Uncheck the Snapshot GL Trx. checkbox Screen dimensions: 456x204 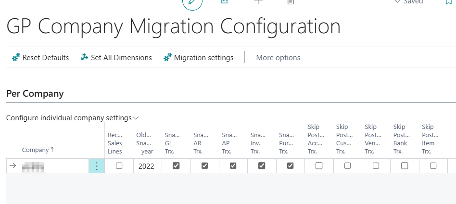click(x=176, y=166)
